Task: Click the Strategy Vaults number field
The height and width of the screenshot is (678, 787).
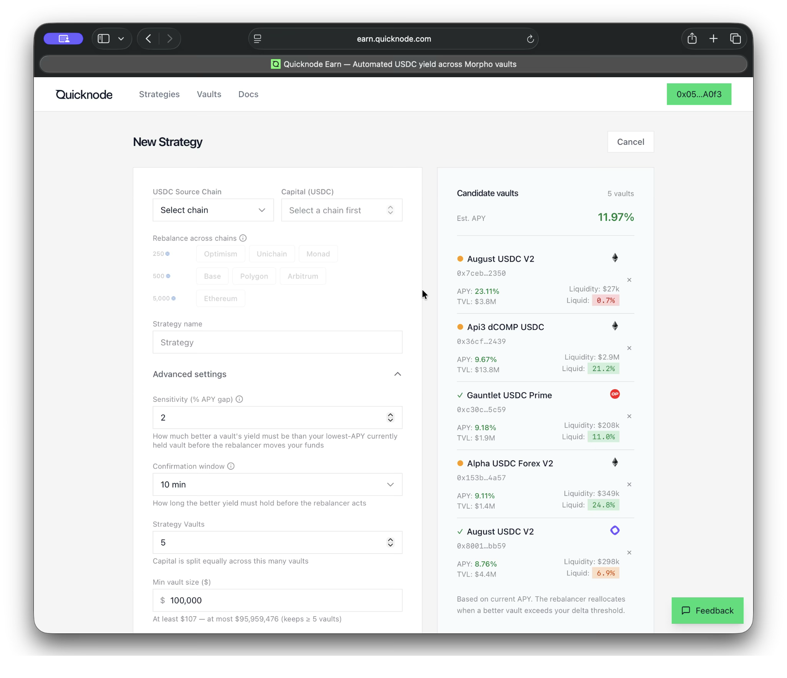Action: (277, 542)
